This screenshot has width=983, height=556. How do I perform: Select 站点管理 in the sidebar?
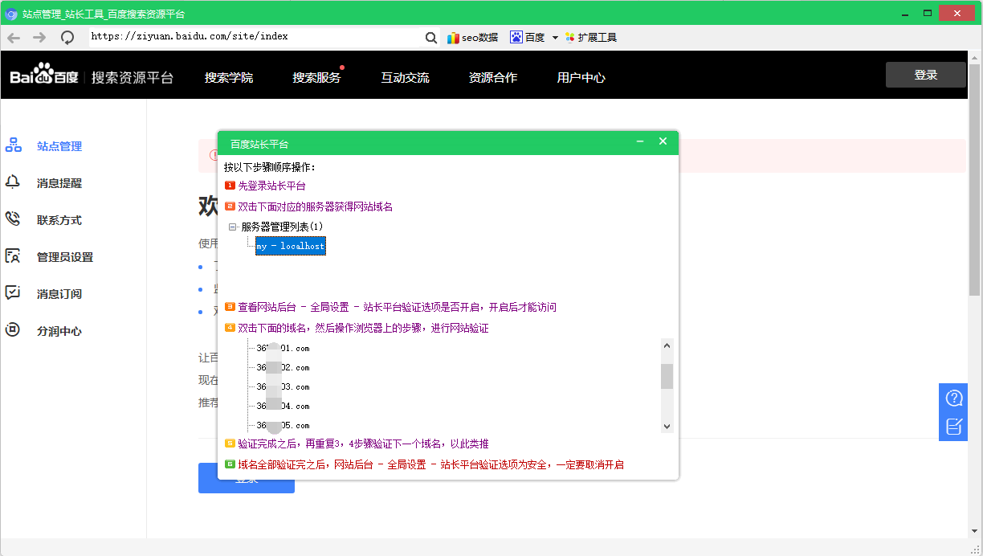coord(59,146)
